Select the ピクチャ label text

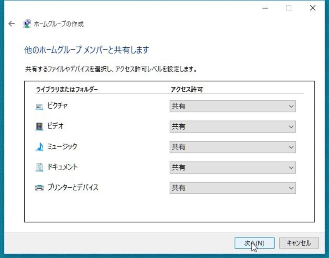click(58, 106)
